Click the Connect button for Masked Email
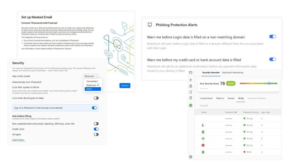This screenshot has height=166, width=296. pos(125,85)
